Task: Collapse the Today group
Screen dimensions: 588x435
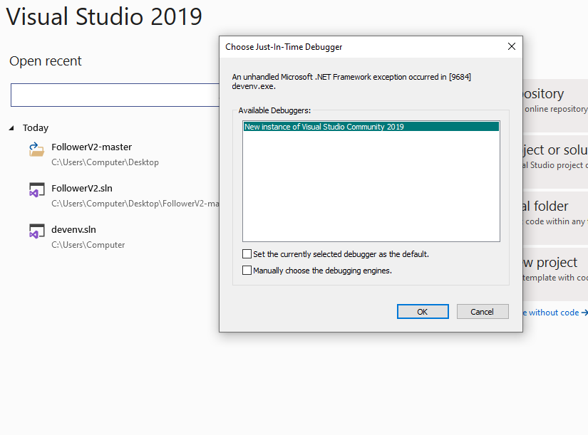Action: pyautogui.click(x=11, y=128)
